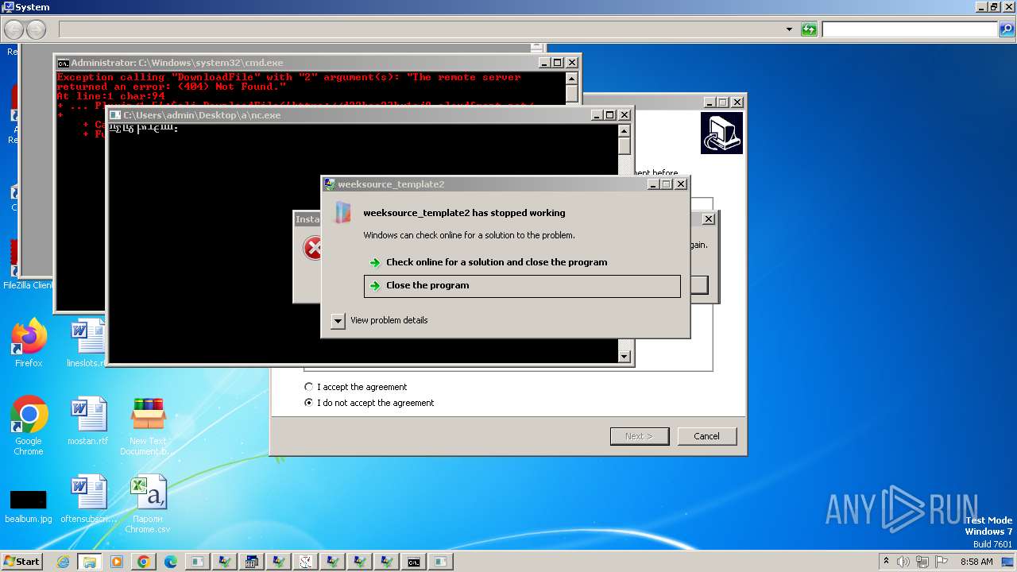1017x572 pixels.
Task: Select the Google Chrome desktop shortcut
Action: [x=29, y=426]
